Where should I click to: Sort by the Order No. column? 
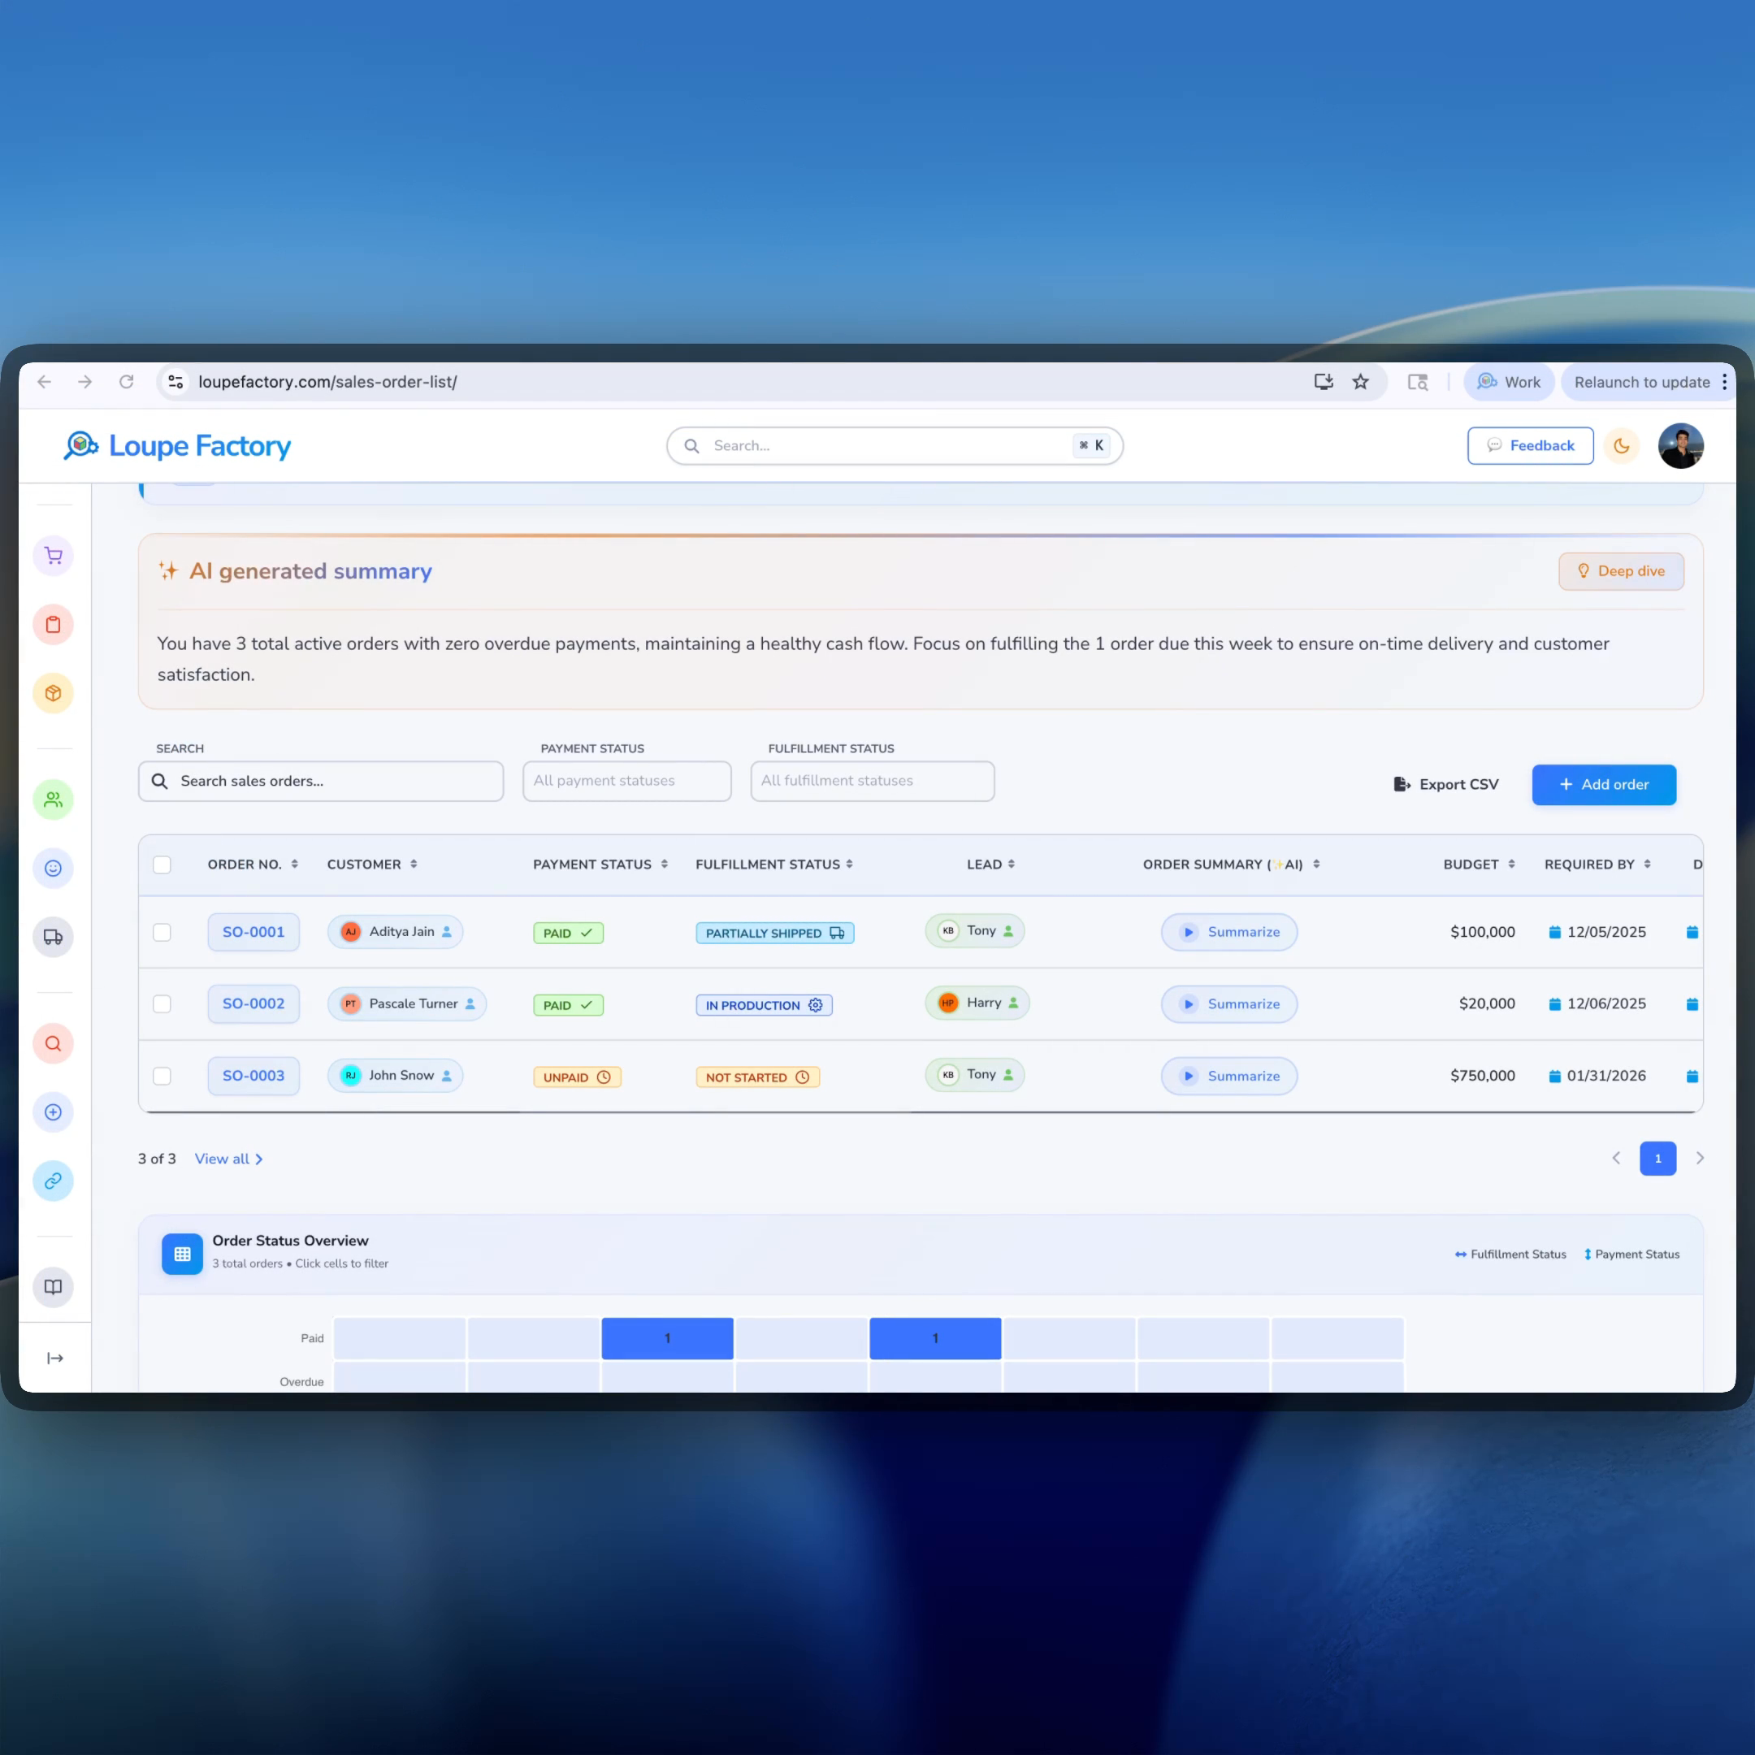(253, 864)
